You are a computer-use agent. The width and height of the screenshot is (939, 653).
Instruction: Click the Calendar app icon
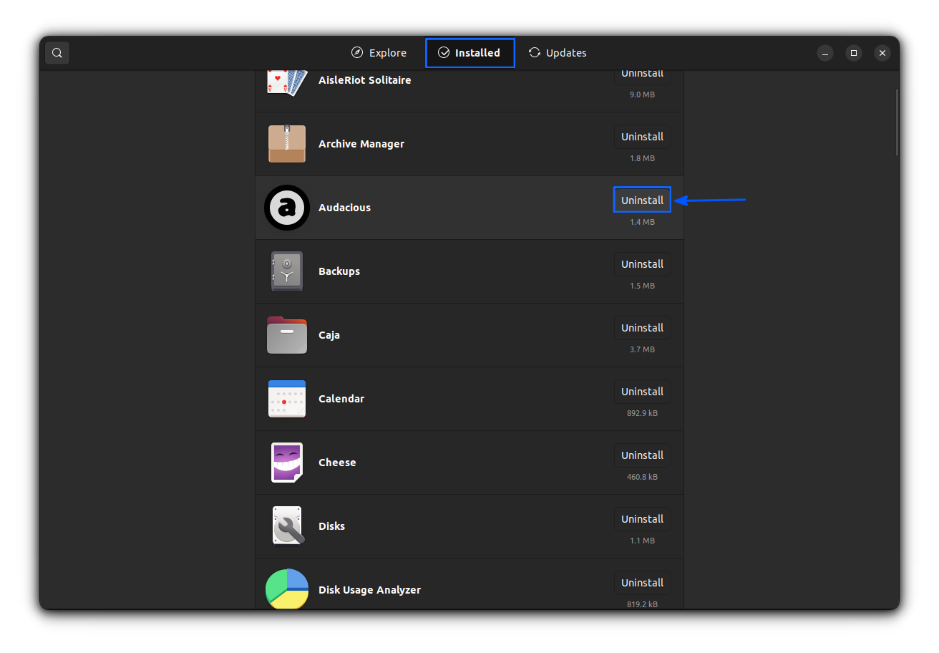[286, 398]
